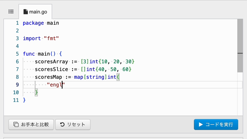Click "func" keyword on line 5
This screenshot has width=247, height=139.
pos(29,54)
